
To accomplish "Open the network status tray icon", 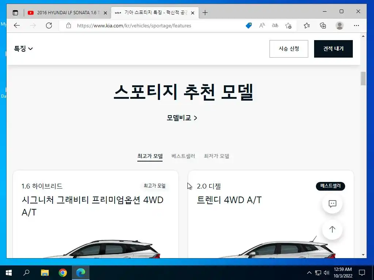I will (x=318, y=273).
